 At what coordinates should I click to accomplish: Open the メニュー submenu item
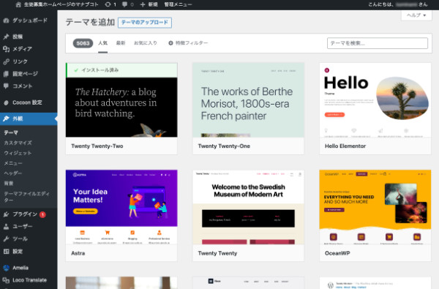click(13, 163)
